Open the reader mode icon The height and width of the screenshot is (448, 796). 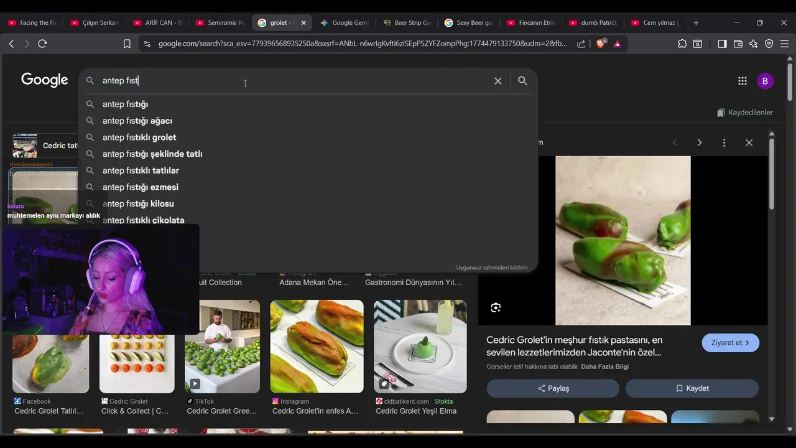698,44
